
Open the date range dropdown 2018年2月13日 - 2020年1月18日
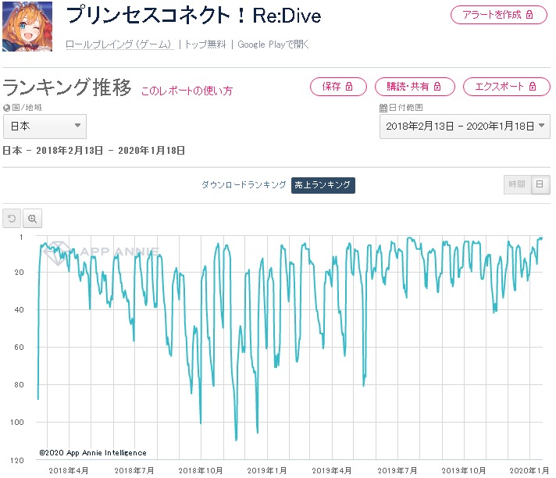[465, 127]
